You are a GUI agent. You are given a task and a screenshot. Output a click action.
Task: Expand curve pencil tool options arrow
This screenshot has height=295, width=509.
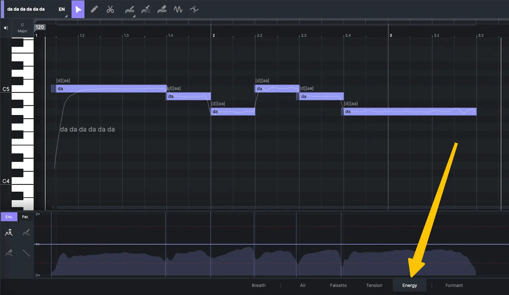(x=134, y=16)
